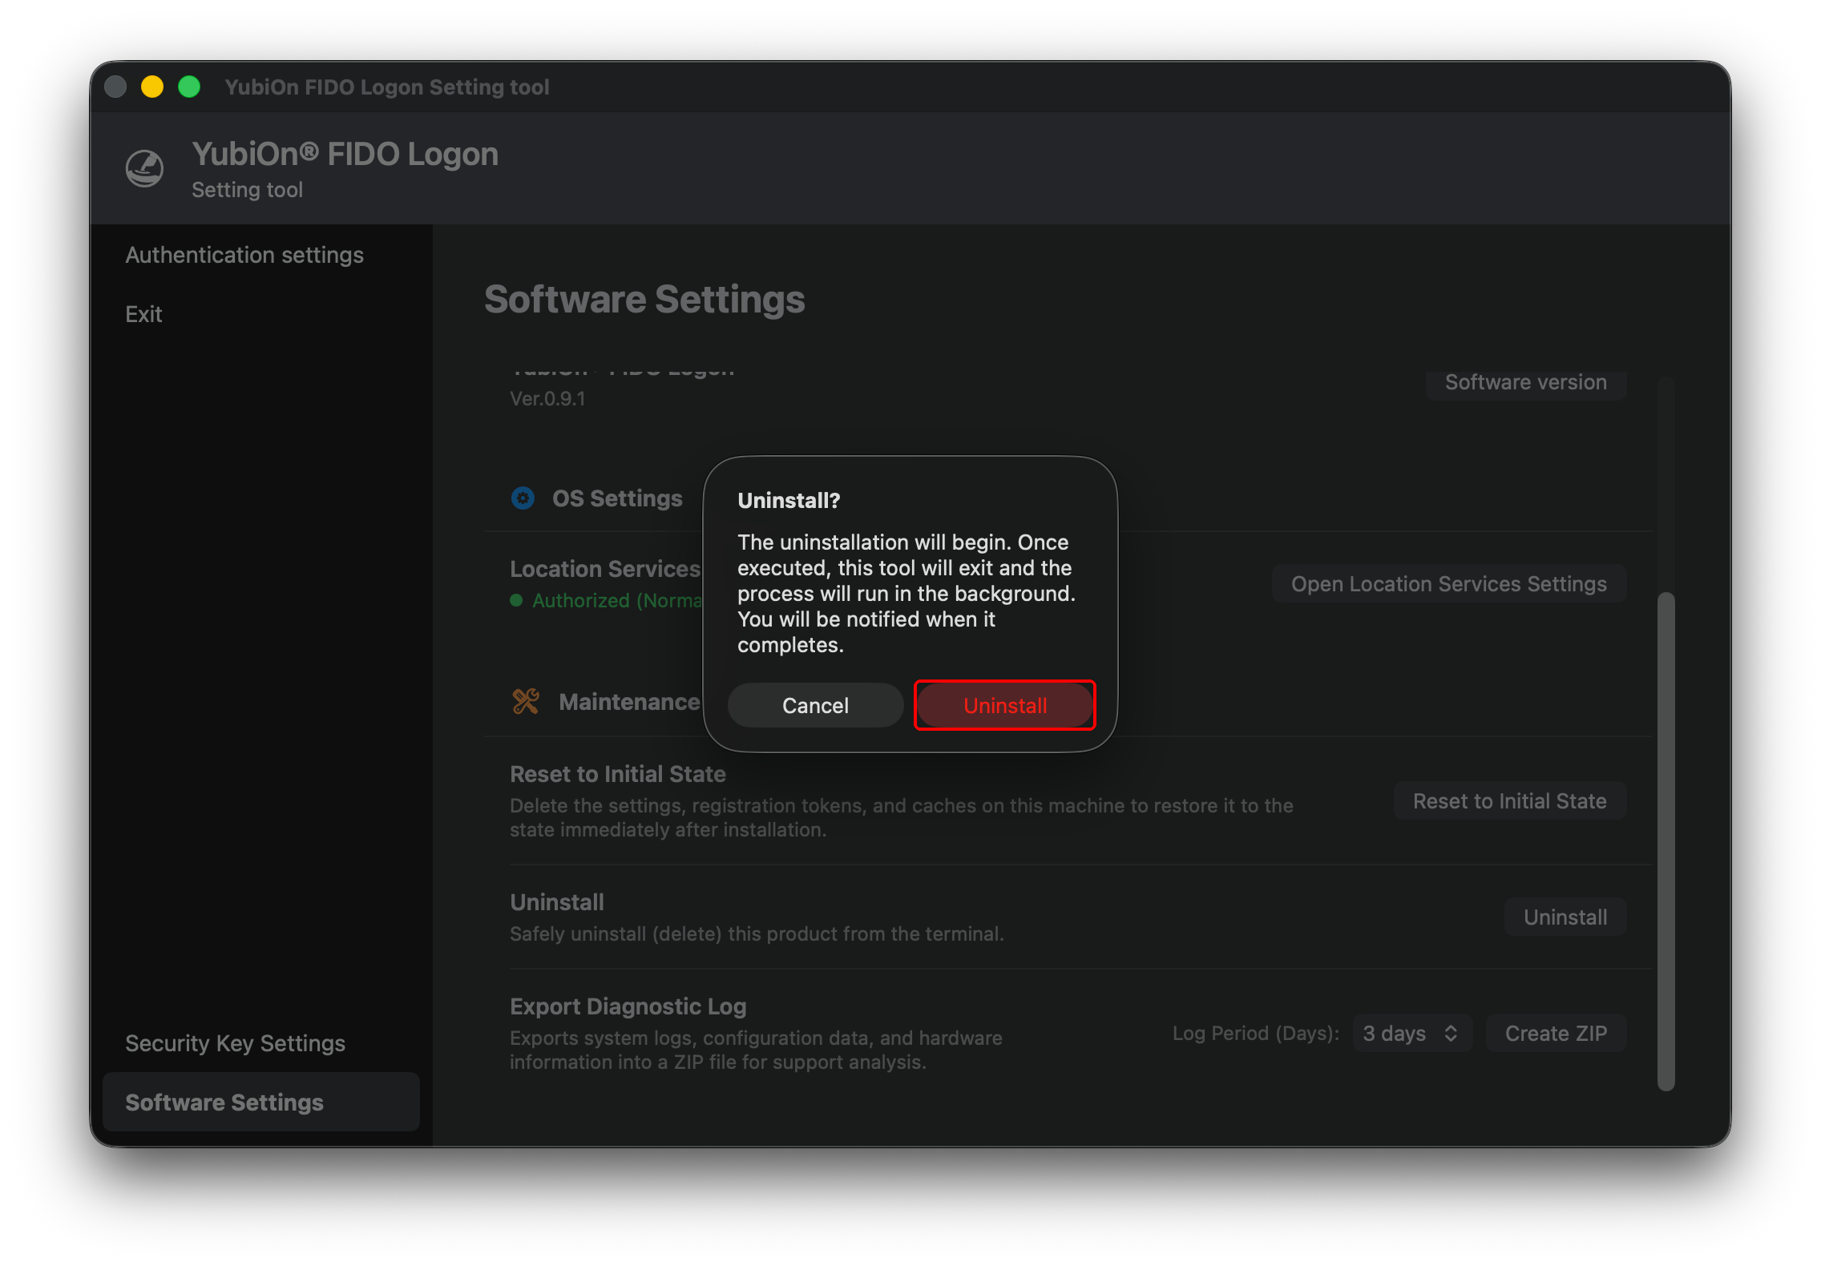Click the YubiOn FIDO Logon header title
The height and width of the screenshot is (1266, 1821).
pos(345,154)
